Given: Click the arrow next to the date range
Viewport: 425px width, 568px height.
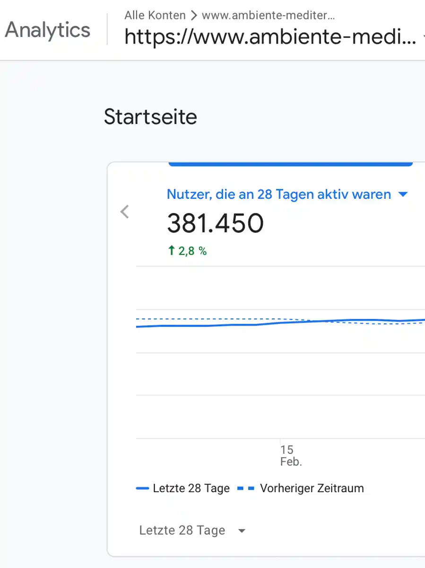Looking at the screenshot, I should (x=242, y=531).
